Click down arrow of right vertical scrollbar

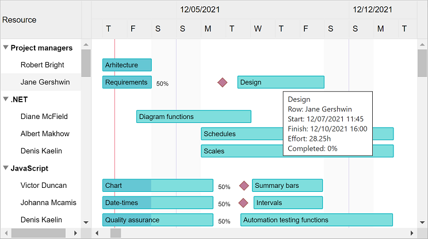[x=422, y=222]
